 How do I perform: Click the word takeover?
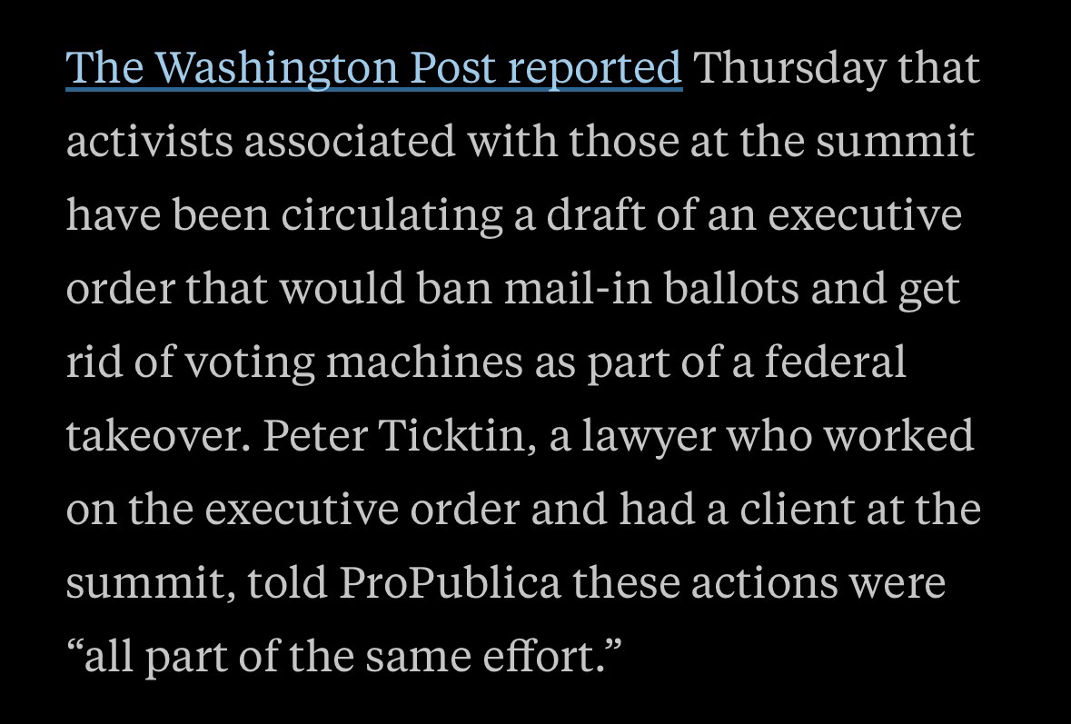click(x=154, y=438)
